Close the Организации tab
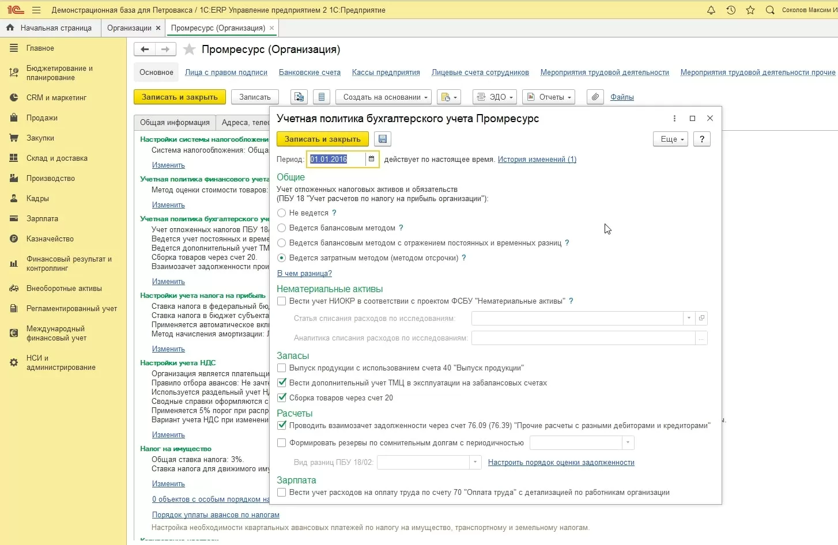The width and height of the screenshot is (838, 545). [x=158, y=28]
